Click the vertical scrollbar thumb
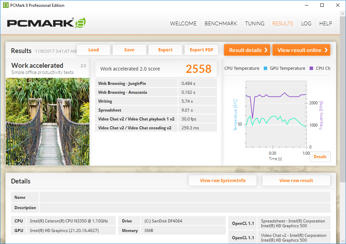 click(343, 99)
